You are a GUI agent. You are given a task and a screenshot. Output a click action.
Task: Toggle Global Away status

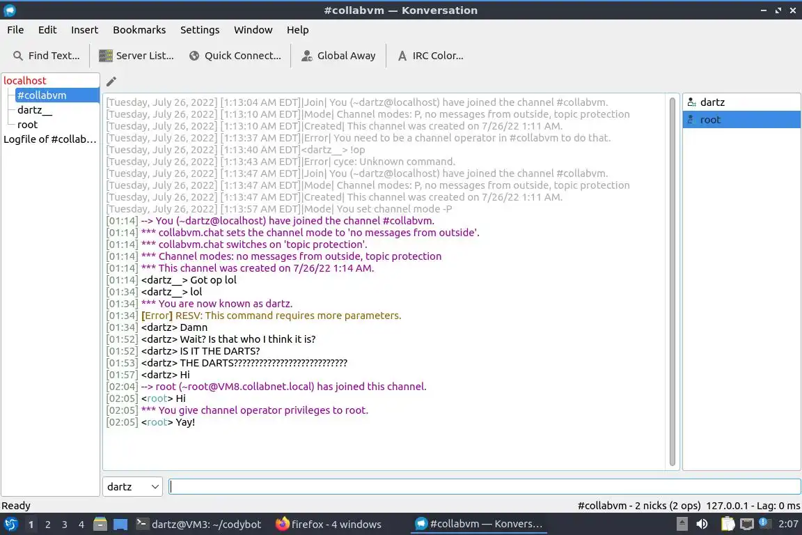[338, 56]
